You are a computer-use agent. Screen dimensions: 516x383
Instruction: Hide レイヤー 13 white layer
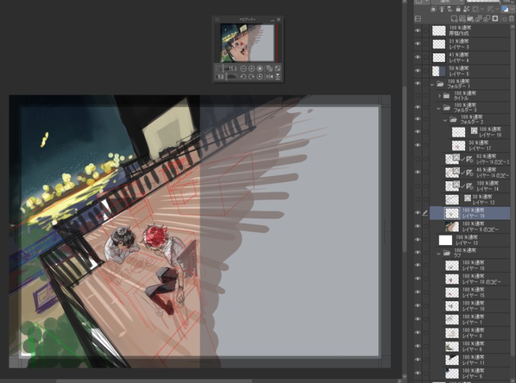tap(417, 240)
